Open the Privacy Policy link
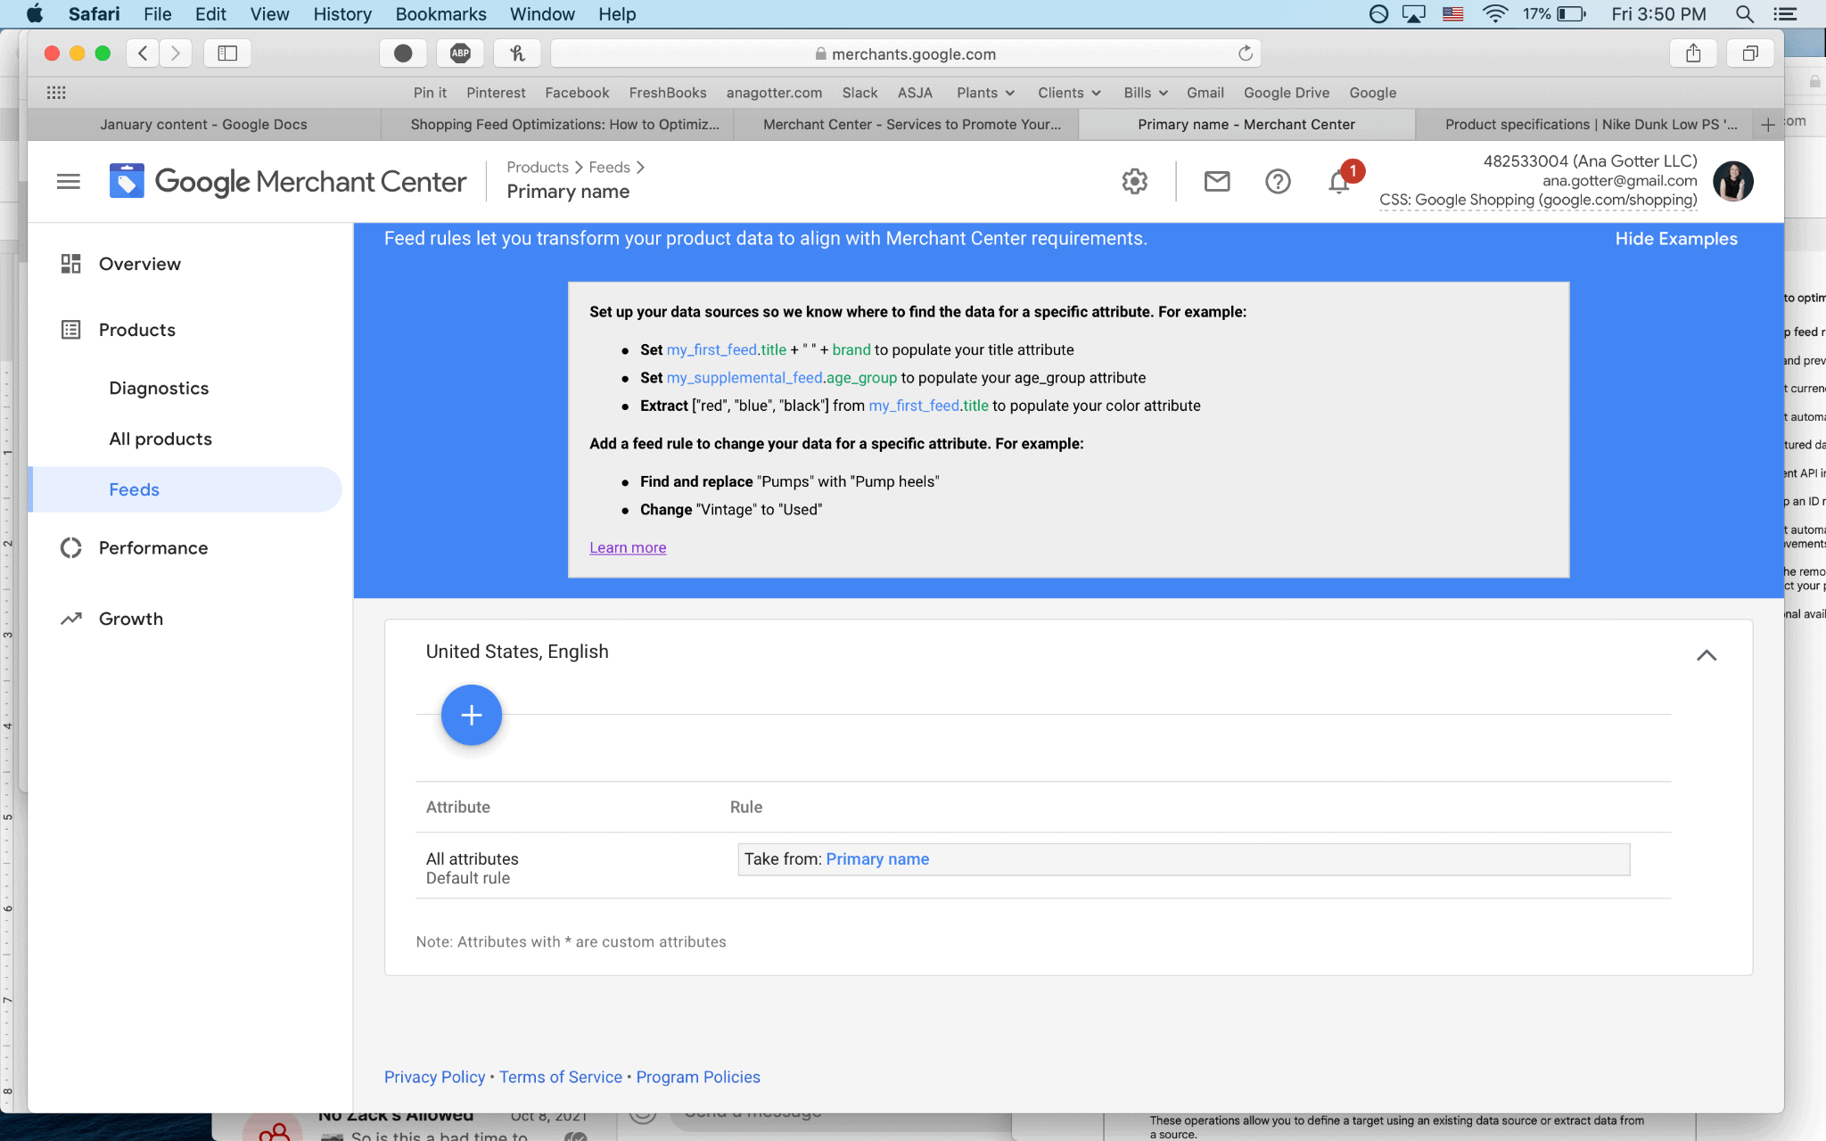1826x1141 pixels. point(434,1077)
